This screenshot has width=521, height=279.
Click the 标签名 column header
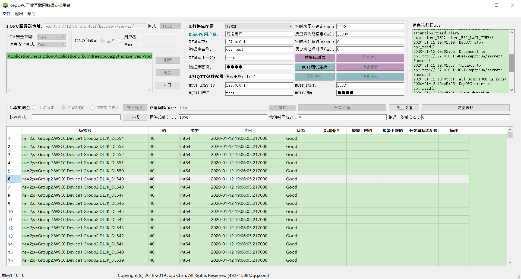coord(85,131)
